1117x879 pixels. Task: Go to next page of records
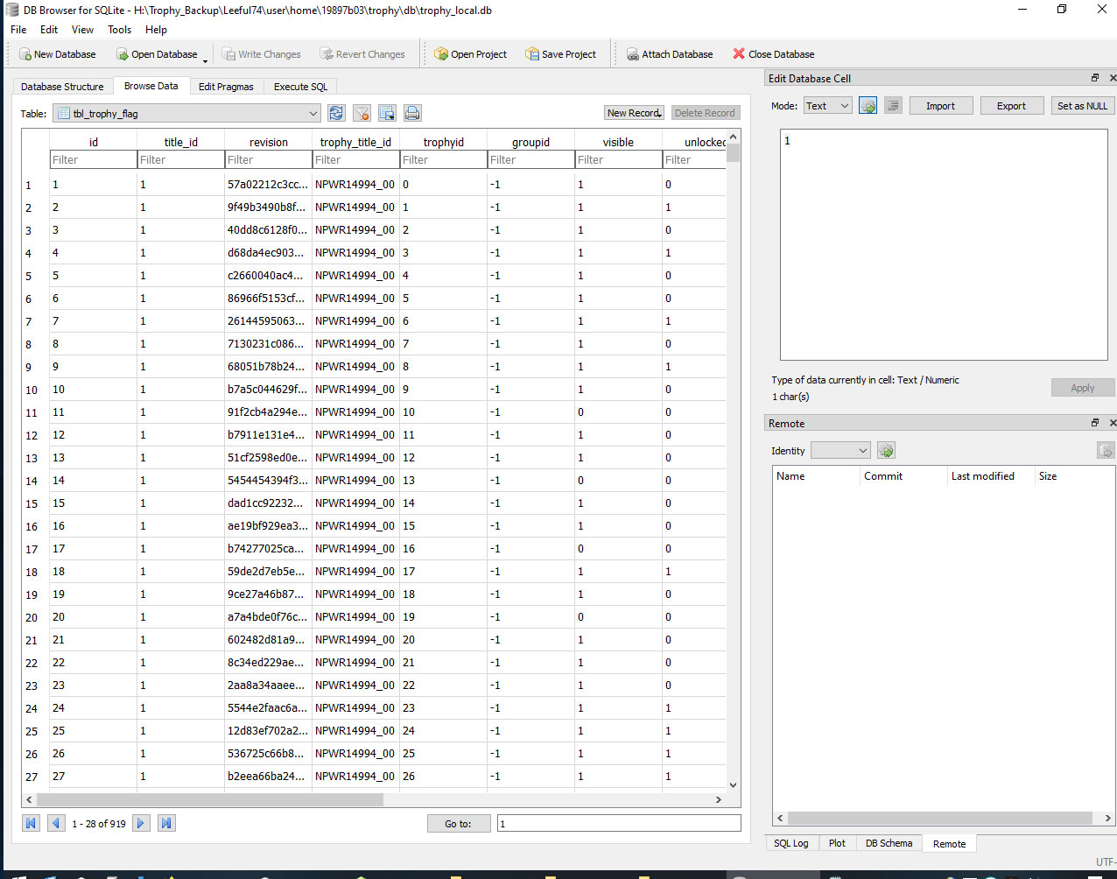coord(141,823)
